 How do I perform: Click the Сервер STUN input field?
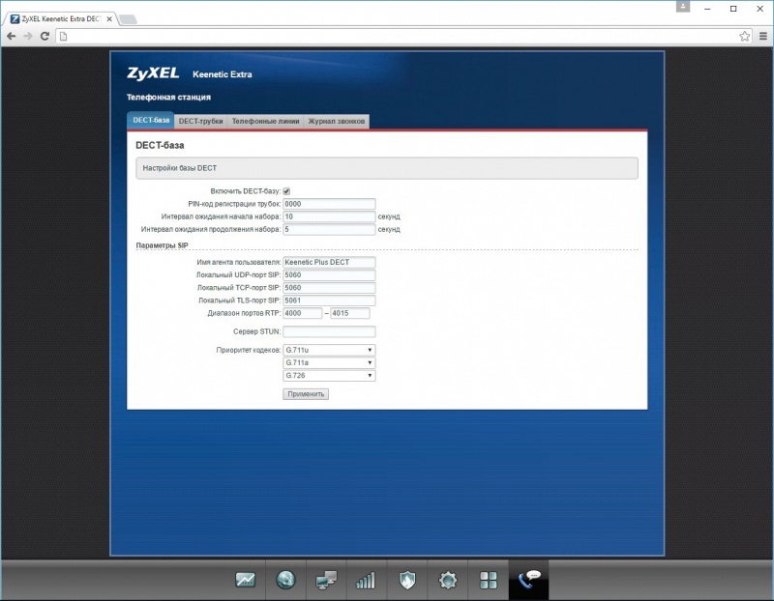[329, 331]
